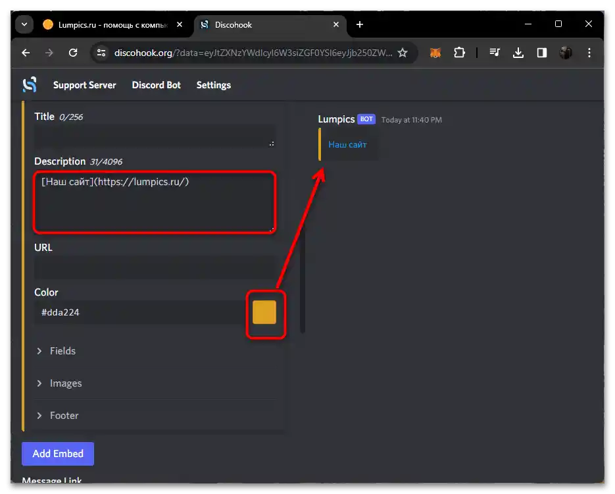Click the discohook.org address bar URL
615x494 pixels.
pos(253,53)
